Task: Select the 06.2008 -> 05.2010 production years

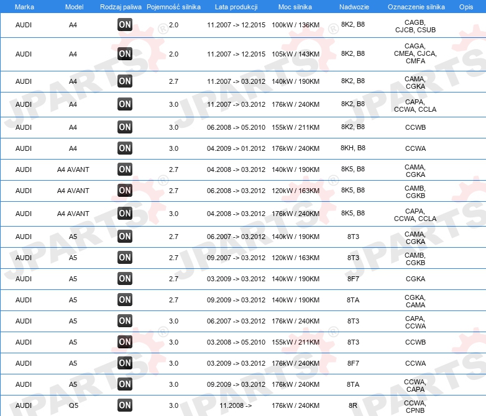Action: [236, 127]
